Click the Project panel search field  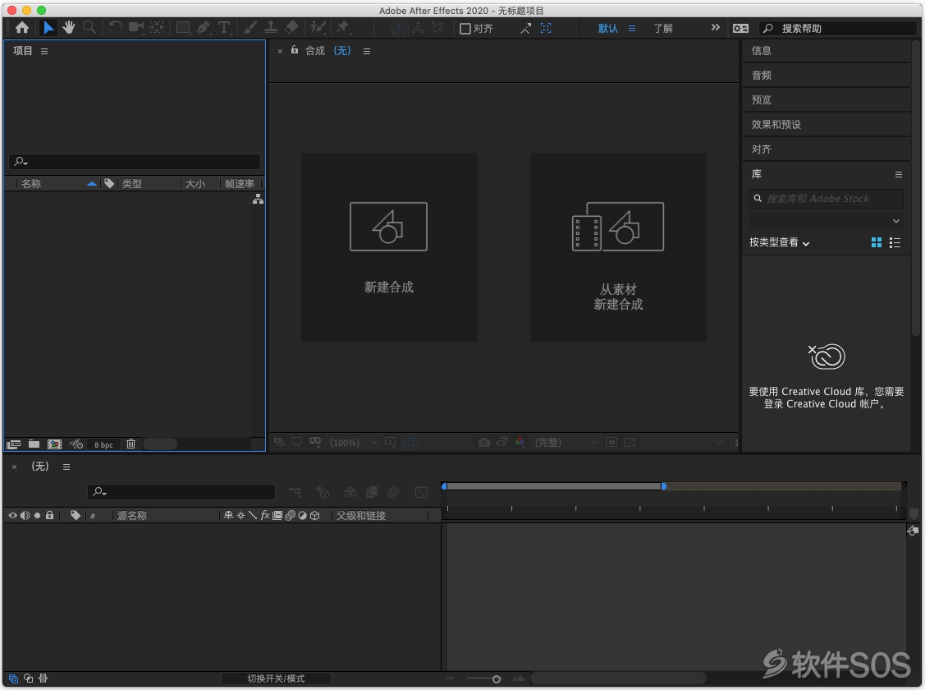click(x=135, y=161)
